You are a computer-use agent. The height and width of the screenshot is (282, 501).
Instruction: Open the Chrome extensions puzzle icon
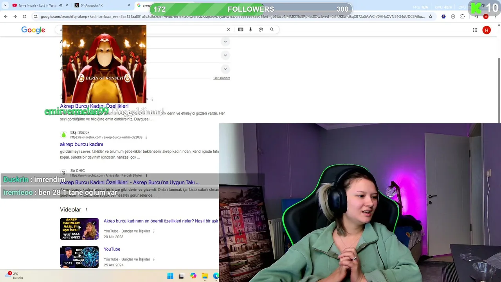coord(463,16)
